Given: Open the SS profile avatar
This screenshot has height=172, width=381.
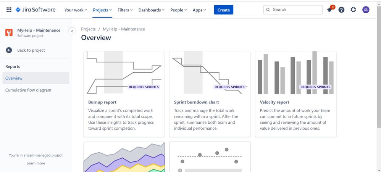Looking at the screenshot, I should [x=366, y=10].
